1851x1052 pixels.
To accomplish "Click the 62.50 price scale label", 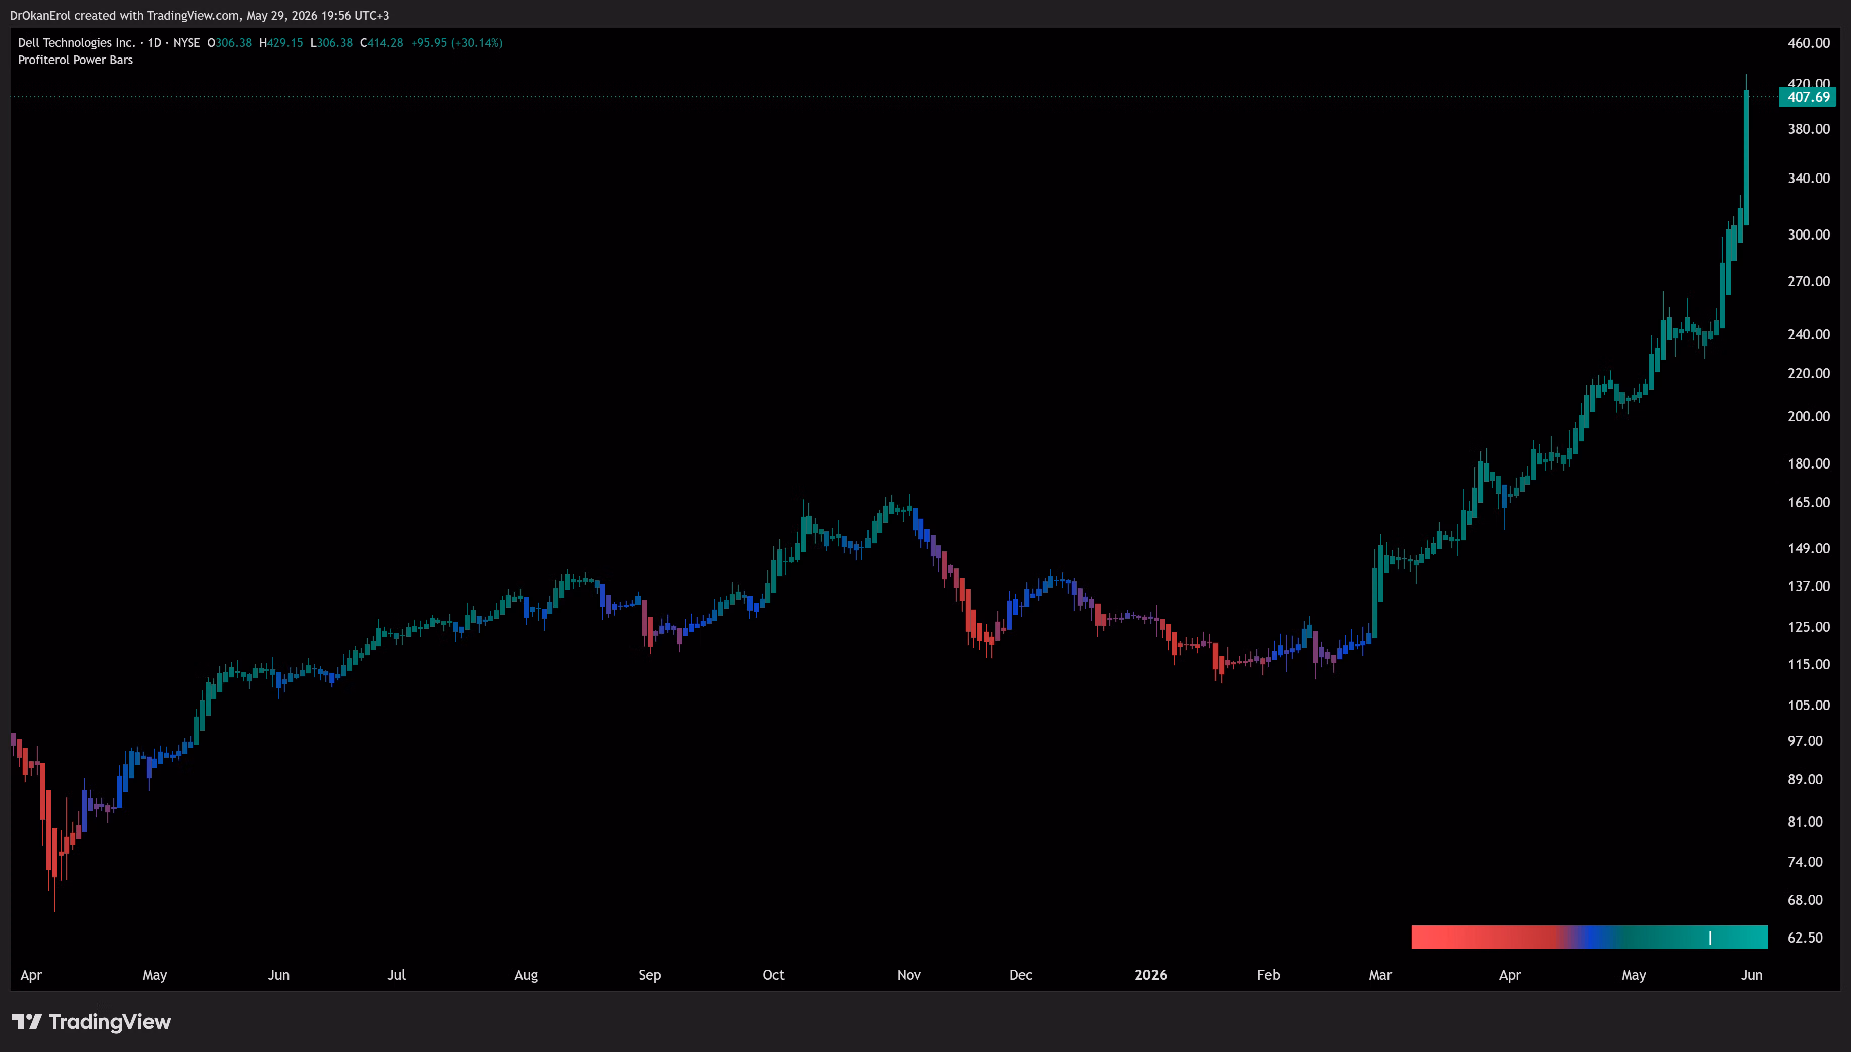I will (1805, 938).
